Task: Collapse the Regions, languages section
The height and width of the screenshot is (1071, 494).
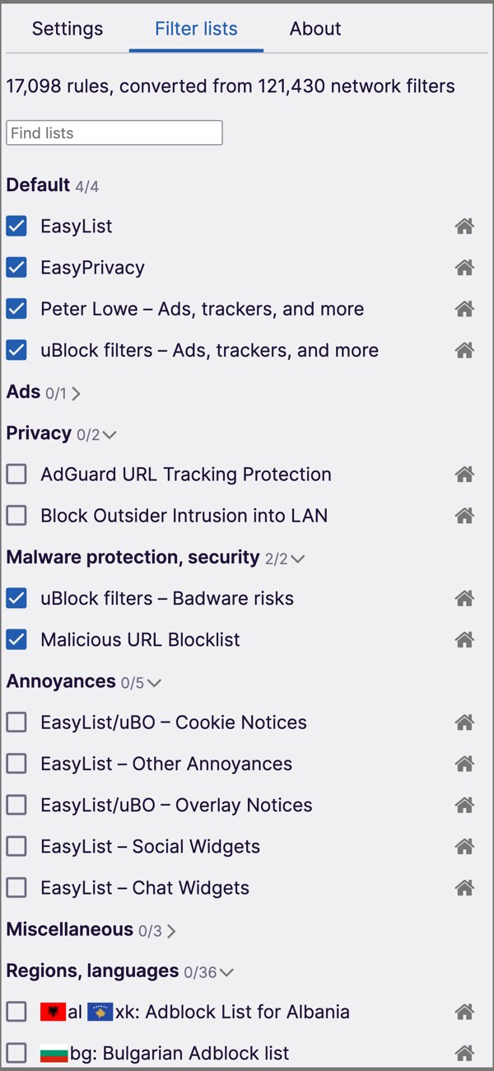Action: point(226,973)
